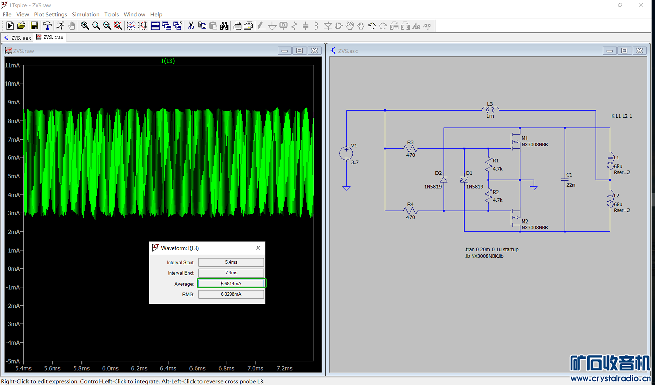Switch to the ZVS.asc tab

click(x=18, y=38)
